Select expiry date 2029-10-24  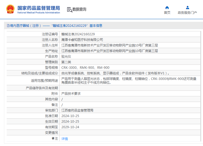click(x=70, y=127)
